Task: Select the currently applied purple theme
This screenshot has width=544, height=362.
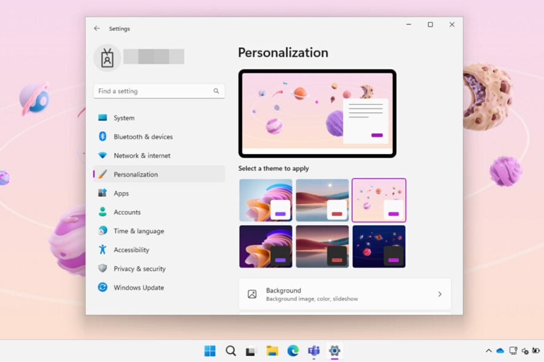Action: click(379, 200)
